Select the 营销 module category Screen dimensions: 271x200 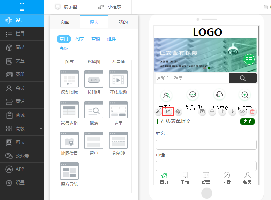96,39
